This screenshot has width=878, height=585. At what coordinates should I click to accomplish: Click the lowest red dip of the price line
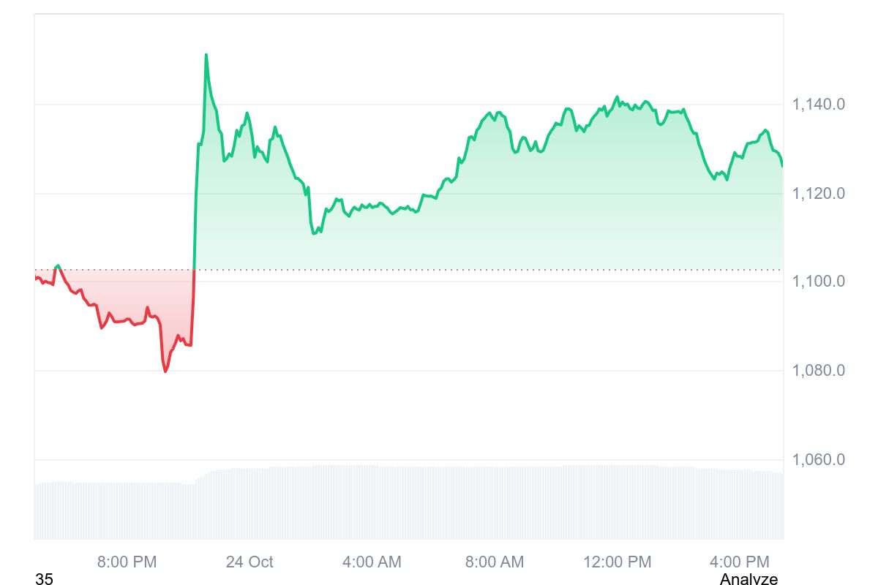(165, 371)
